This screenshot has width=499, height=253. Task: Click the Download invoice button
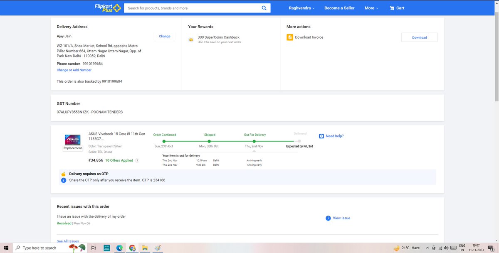tap(419, 37)
